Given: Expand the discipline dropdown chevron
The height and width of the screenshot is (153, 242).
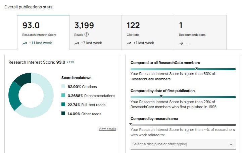Looking at the screenshot, I should click(231, 144).
